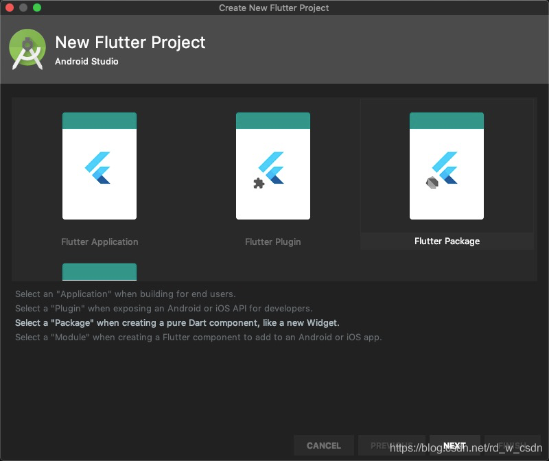This screenshot has height=461, width=549.
Task: Click the FINISH button
Action: pyautogui.click(x=515, y=445)
